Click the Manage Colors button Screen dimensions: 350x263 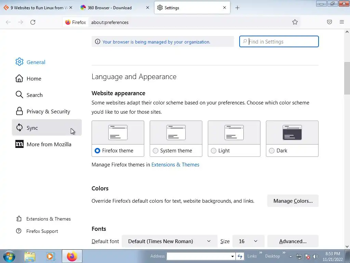click(x=293, y=201)
